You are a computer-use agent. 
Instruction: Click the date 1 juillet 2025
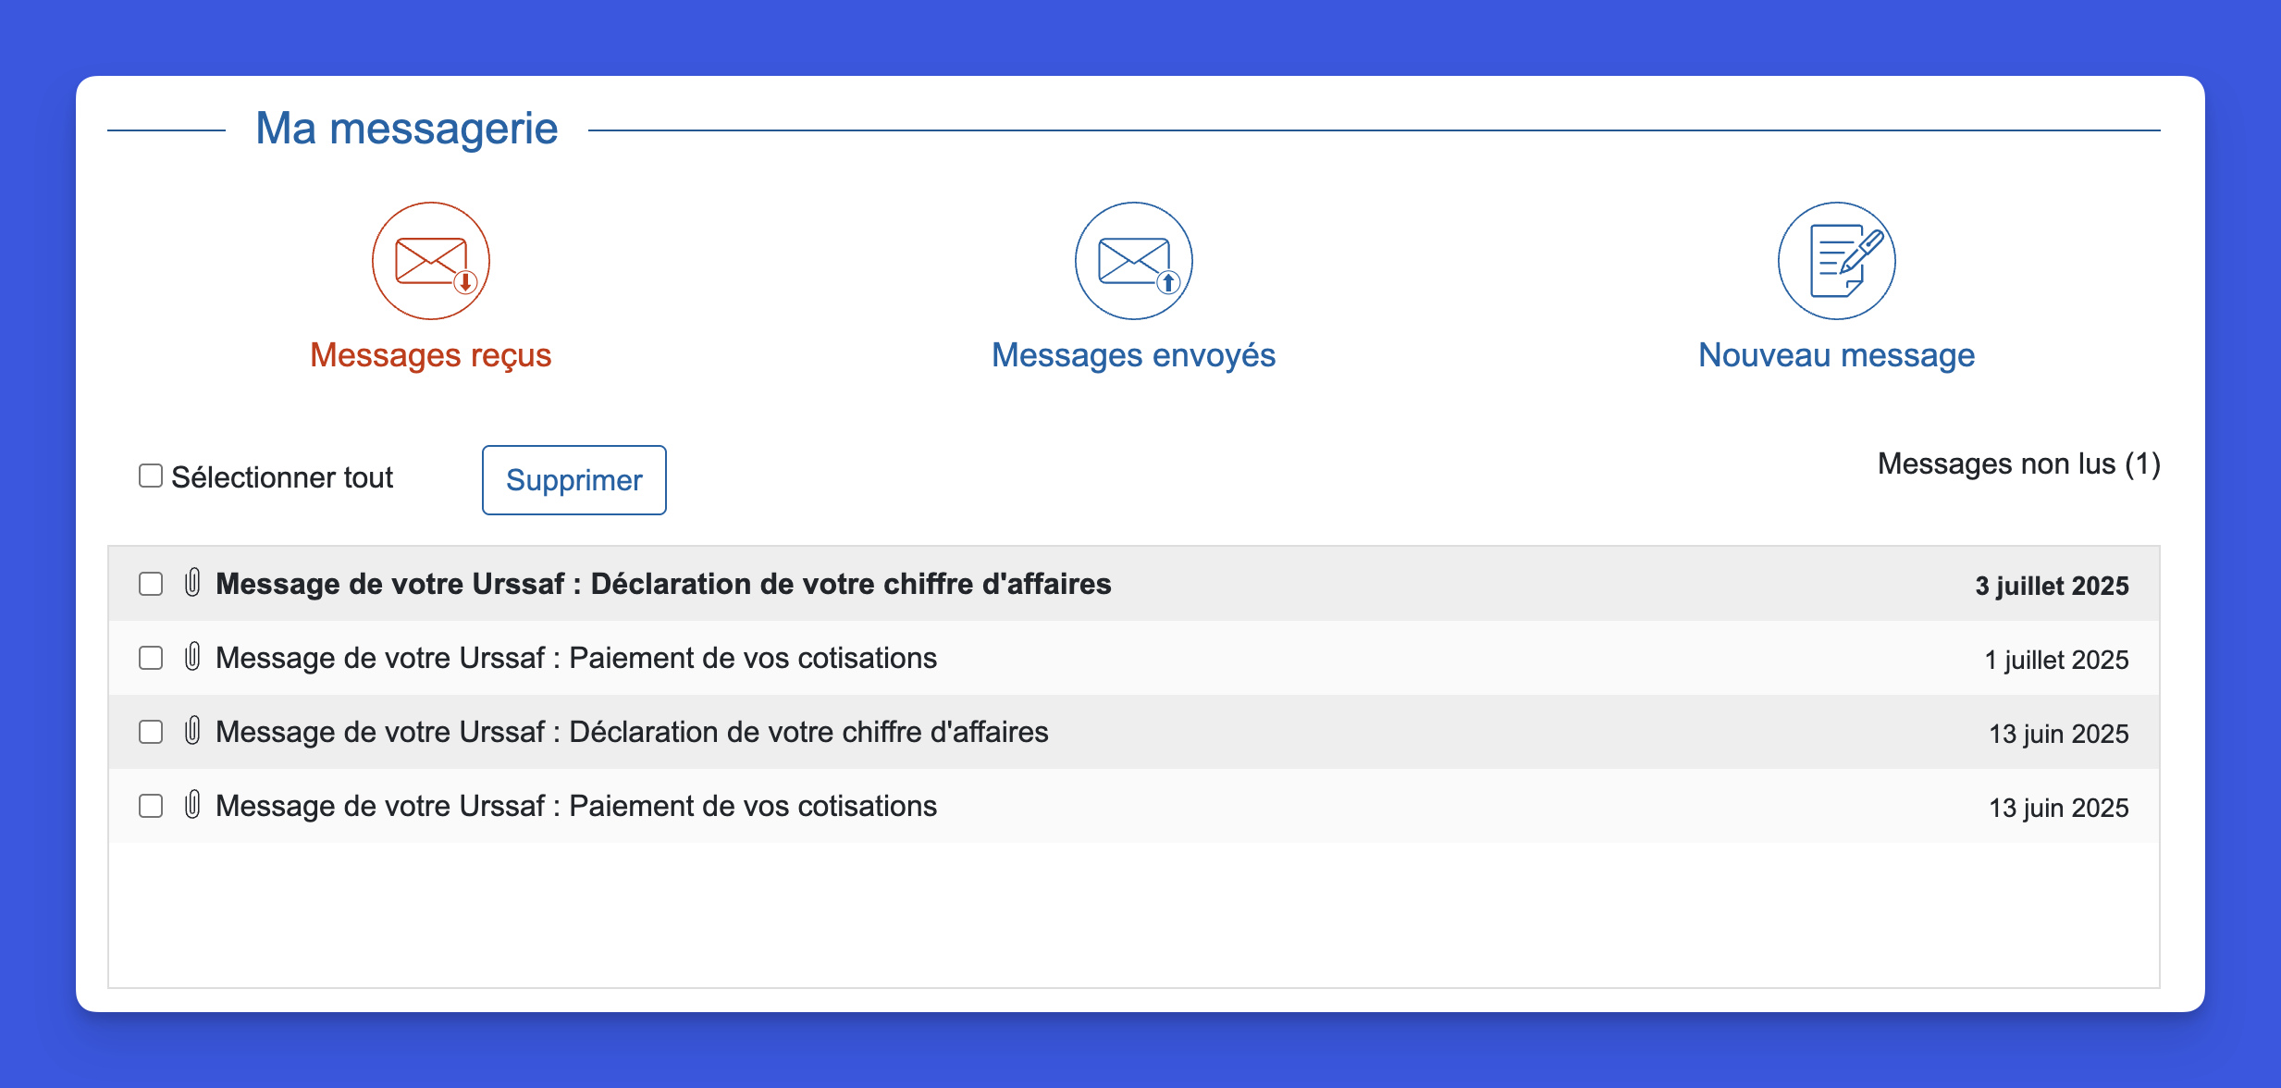click(2057, 660)
